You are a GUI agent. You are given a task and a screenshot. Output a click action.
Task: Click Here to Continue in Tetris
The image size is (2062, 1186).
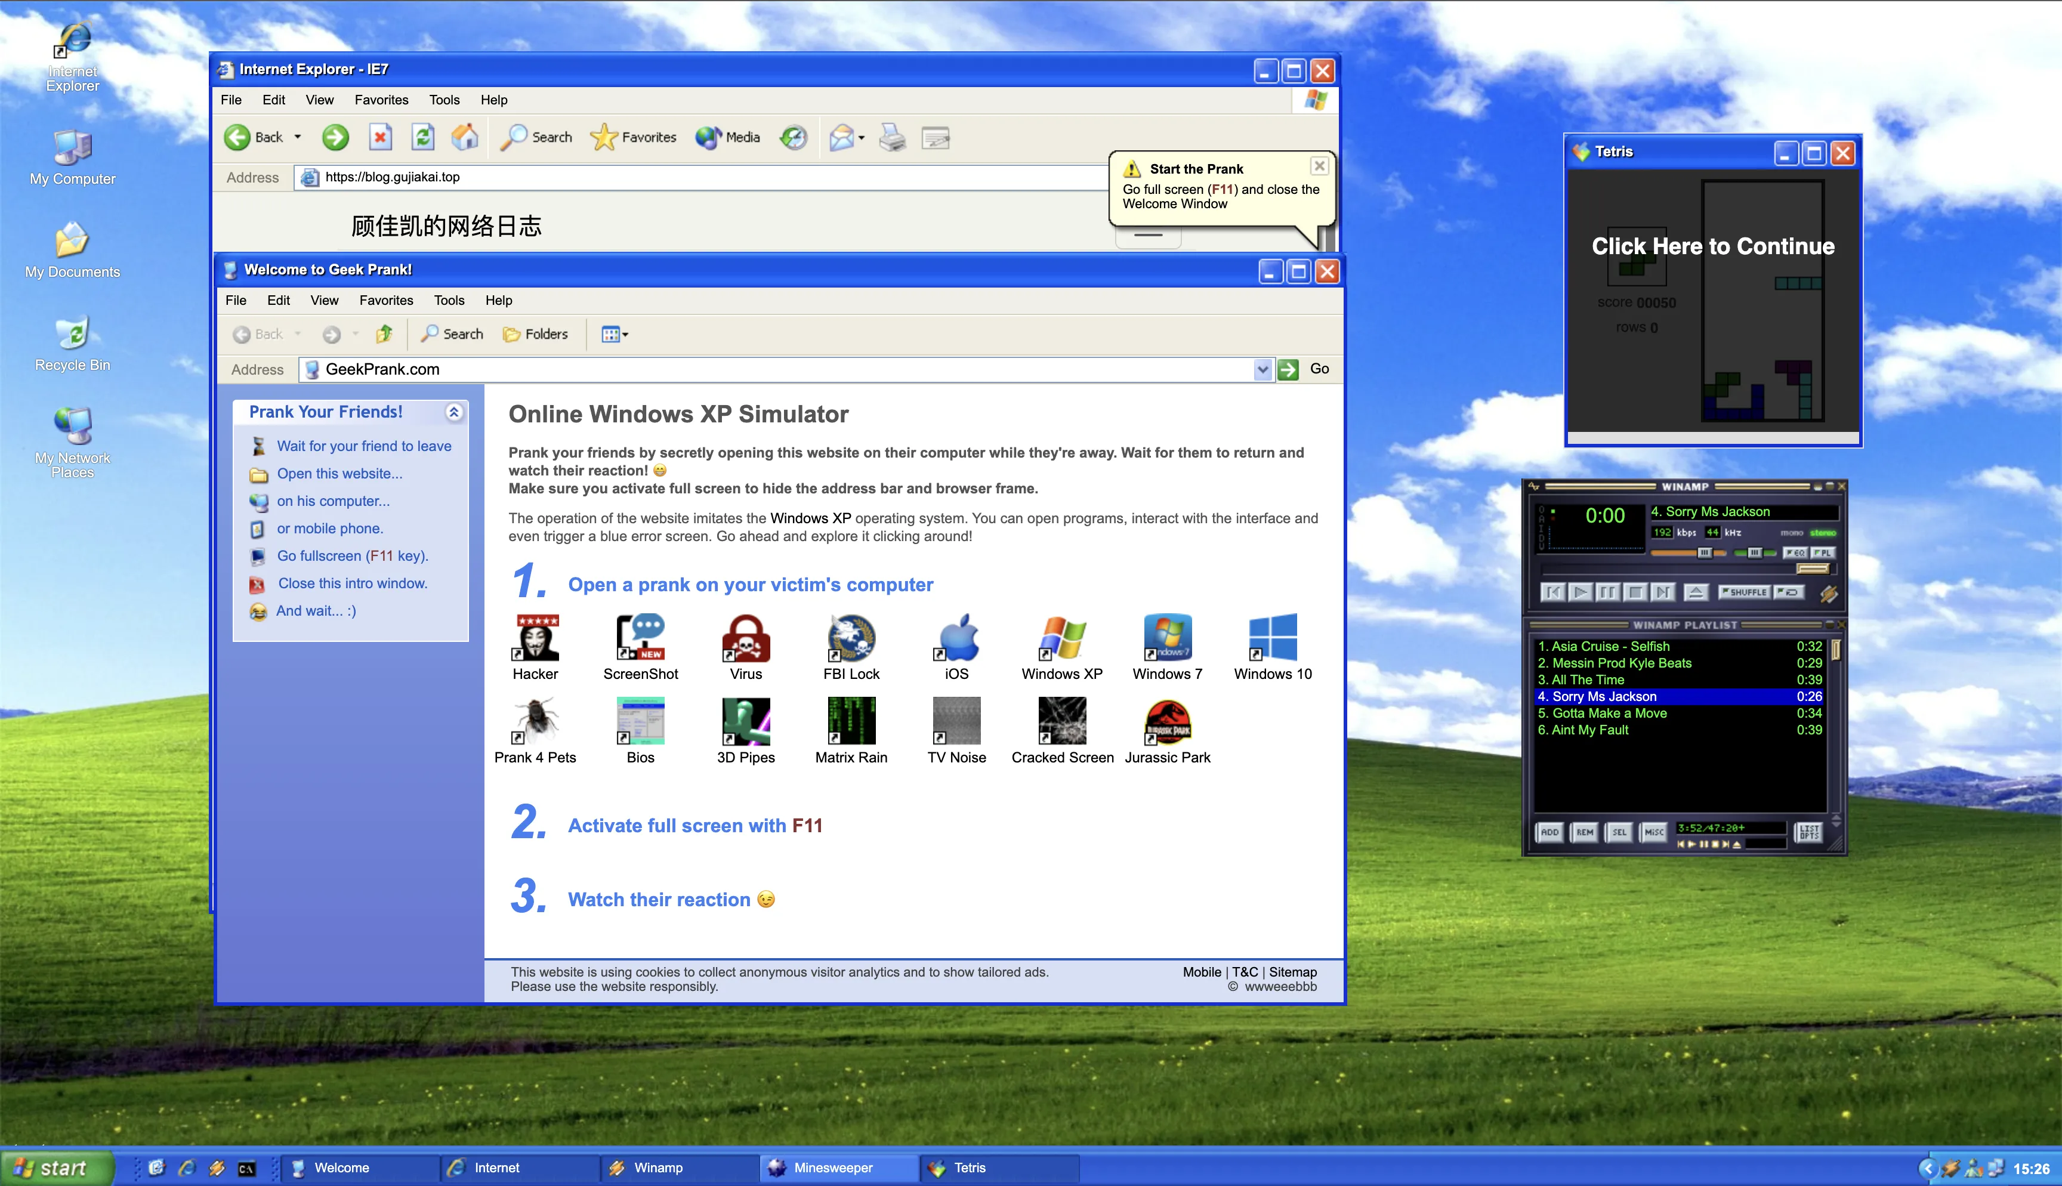tap(1712, 246)
